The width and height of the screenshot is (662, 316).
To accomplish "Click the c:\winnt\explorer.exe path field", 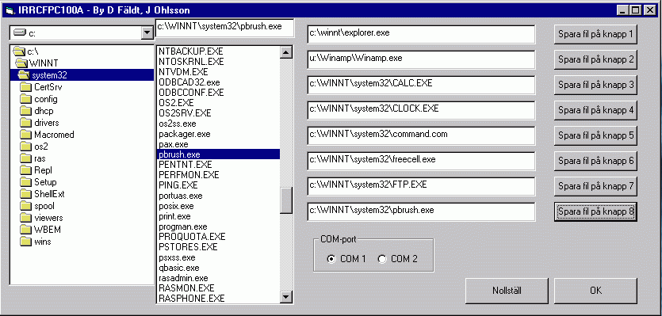I will 421,34.
